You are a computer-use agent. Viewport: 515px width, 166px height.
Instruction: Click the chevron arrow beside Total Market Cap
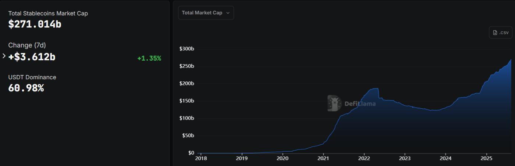click(x=228, y=13)
